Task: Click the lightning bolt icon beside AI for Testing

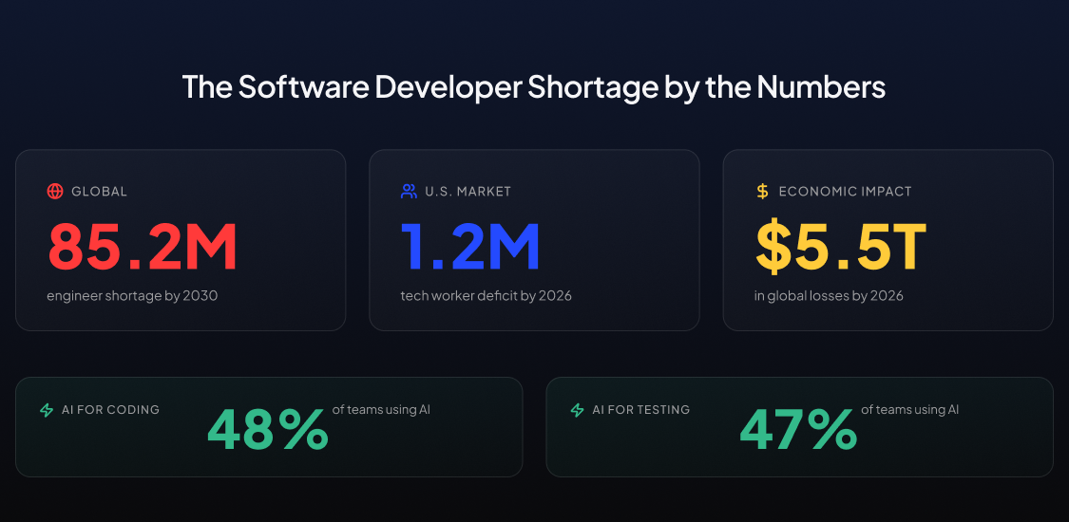Action: point(577,410)
